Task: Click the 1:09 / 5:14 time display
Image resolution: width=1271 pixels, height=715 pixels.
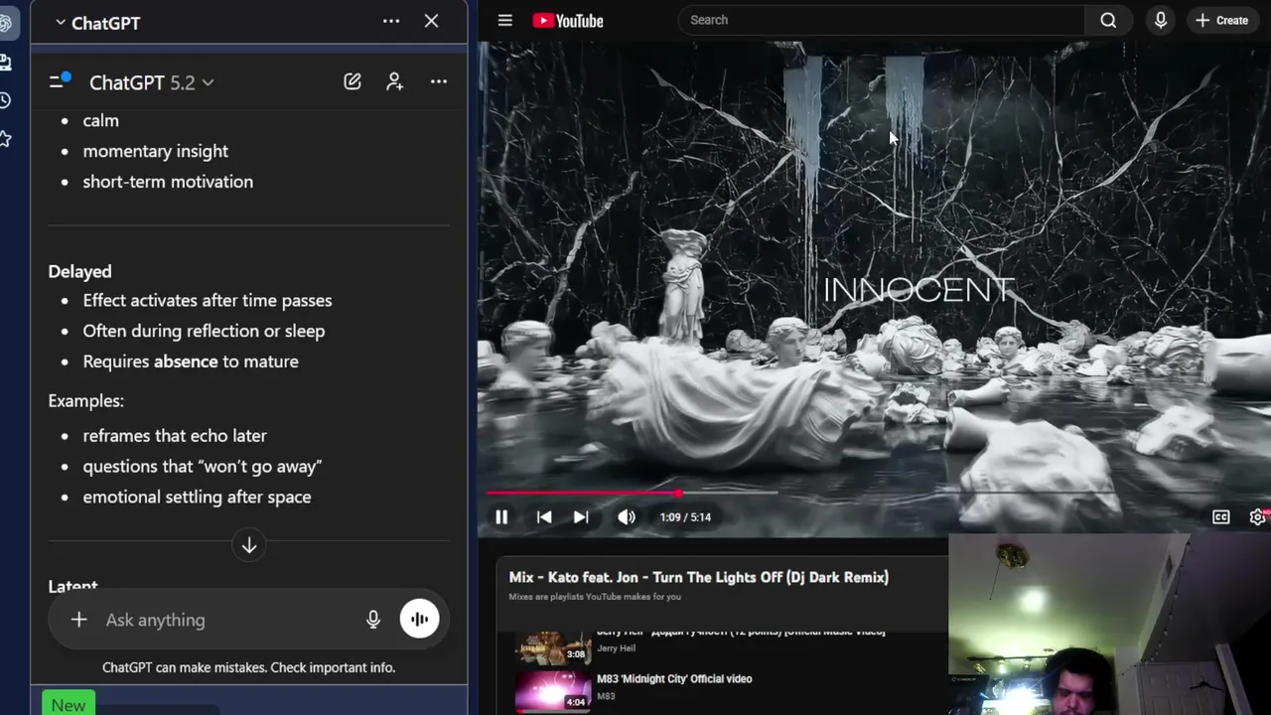Action: [685, 517]
